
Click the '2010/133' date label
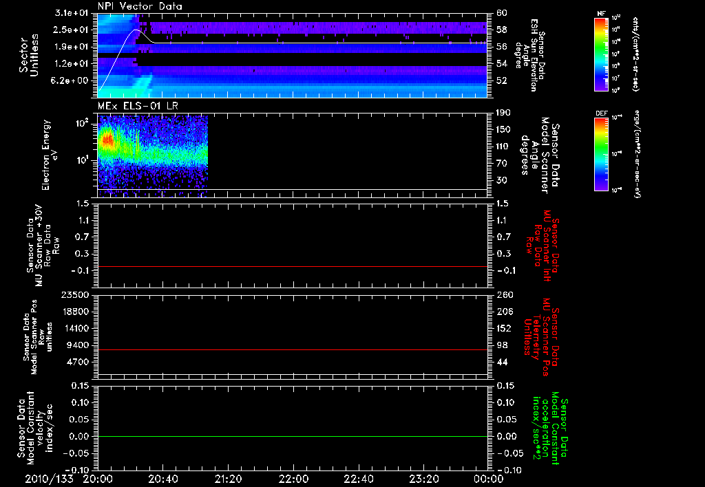49,479
